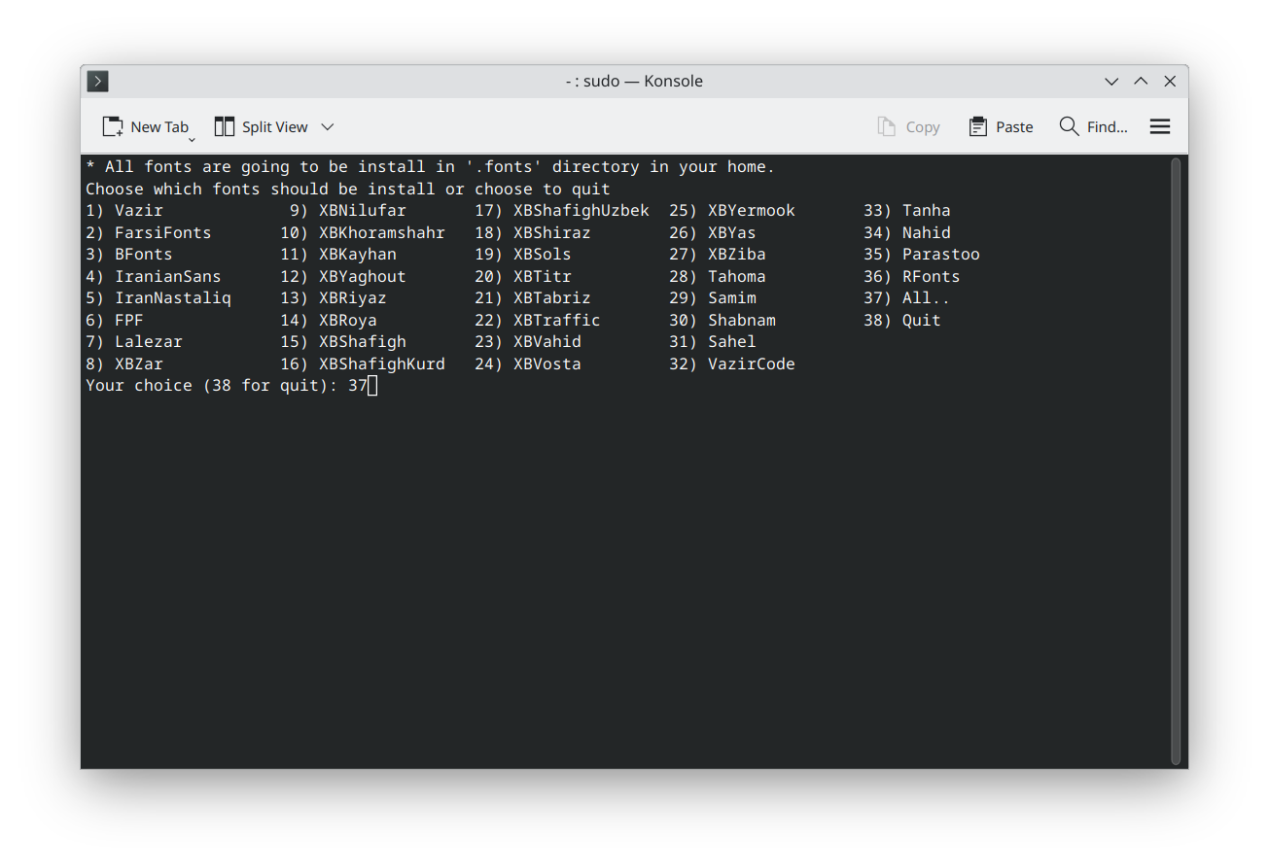
Task: Click the 'IranianSans' list entry
Action: coord(168,277)
